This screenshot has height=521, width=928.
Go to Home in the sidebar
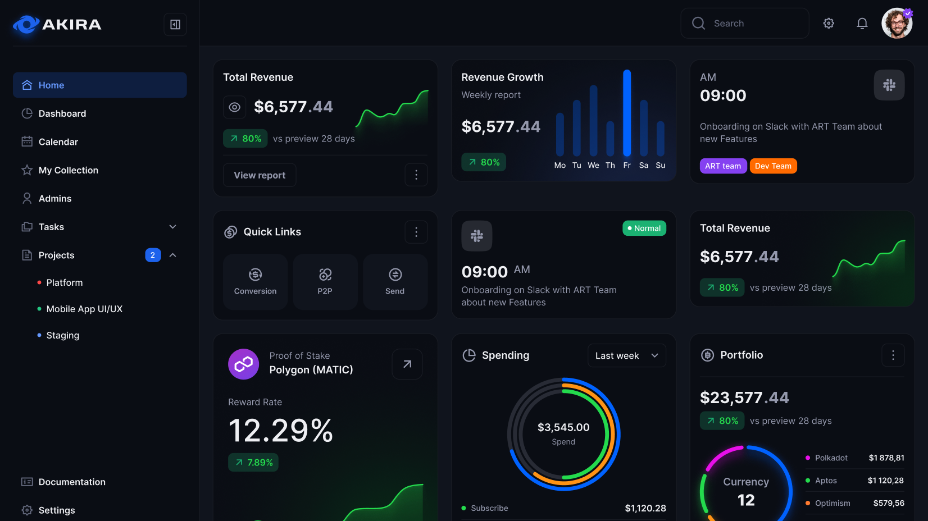(x=100, y=85)
